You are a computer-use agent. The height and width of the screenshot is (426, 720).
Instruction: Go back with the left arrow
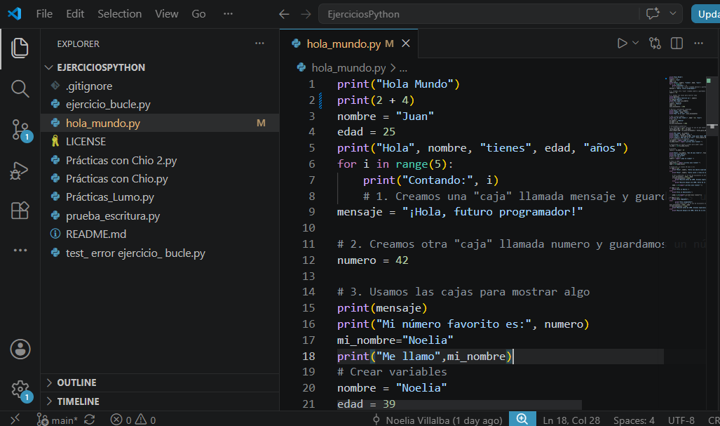284,14
